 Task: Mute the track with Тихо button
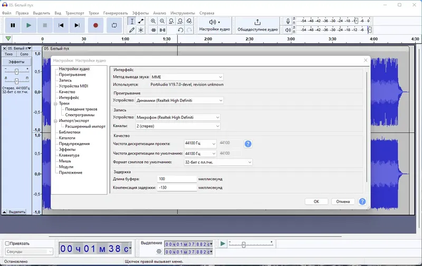(8, 54)
